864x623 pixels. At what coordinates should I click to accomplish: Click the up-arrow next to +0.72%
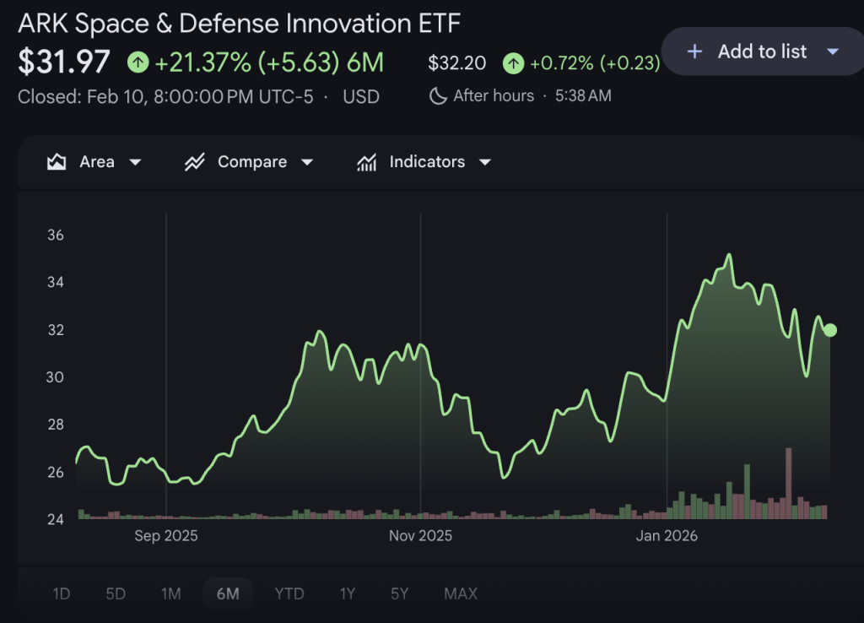(512, 62)
